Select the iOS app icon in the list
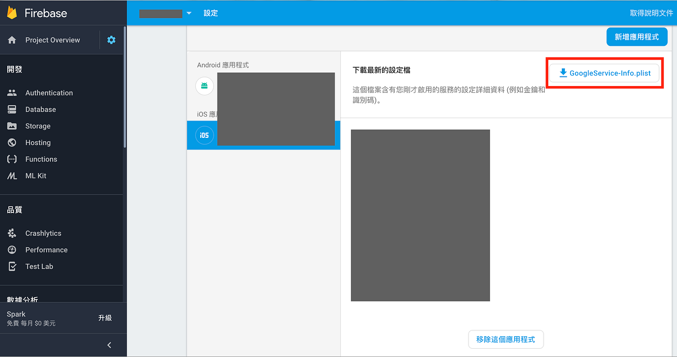The width and height of the screenshot is (677, 357). pyautogui.click(x=204, y=135)
